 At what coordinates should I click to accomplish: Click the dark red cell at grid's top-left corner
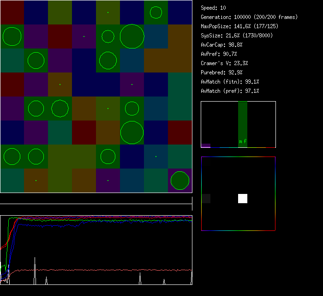(12, 12)
